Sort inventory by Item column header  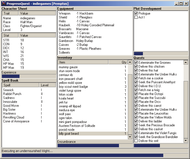83,62
